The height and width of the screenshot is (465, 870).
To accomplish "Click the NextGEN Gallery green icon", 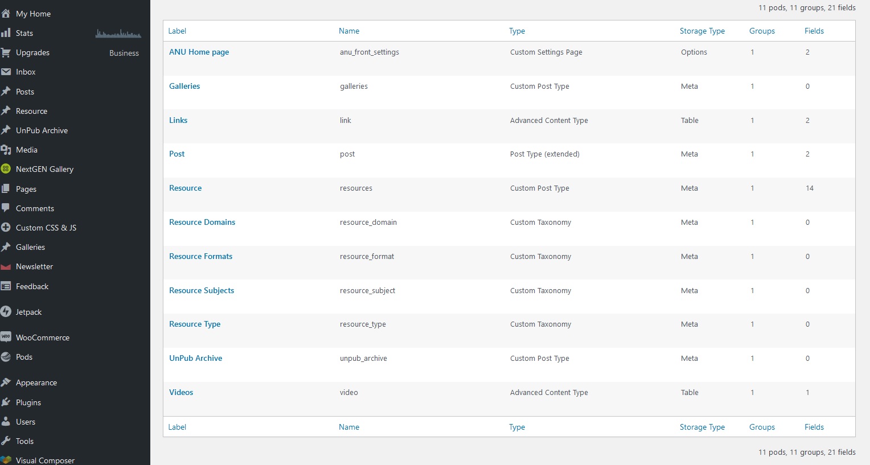I will (6, 169).
